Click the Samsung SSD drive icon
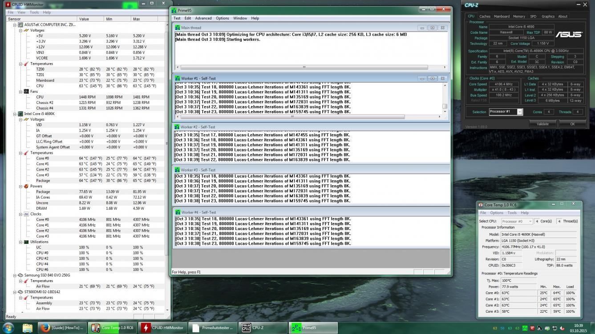Image resolution: width=595 pixels, height=334 pixels. pyautogui.click(x=20, y=275)
